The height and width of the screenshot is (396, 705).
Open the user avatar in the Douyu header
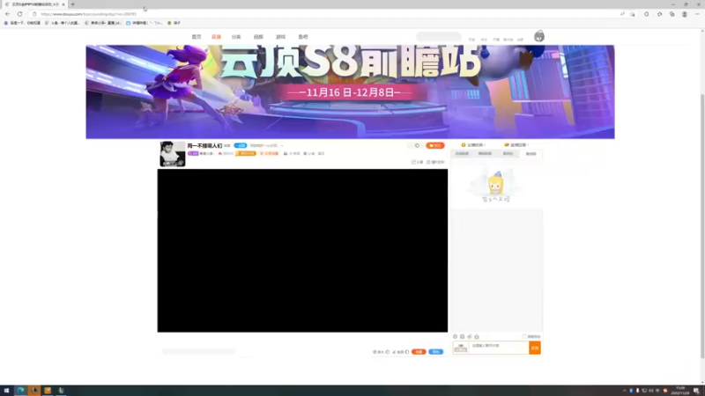tap(539, 36)
